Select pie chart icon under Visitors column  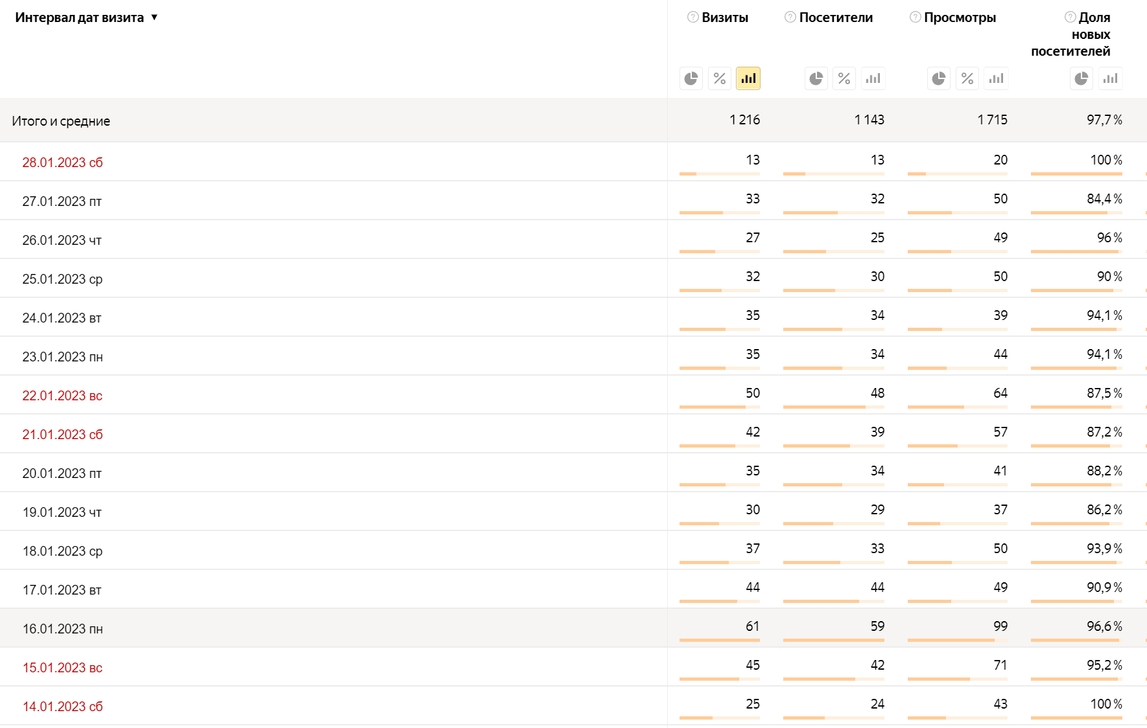[816, 78]
